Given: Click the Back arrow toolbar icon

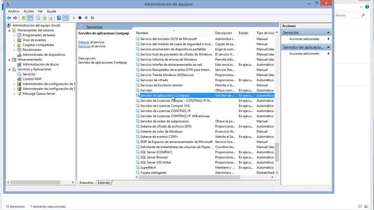Looking at the screenshot, I should [x=9, y=18].
